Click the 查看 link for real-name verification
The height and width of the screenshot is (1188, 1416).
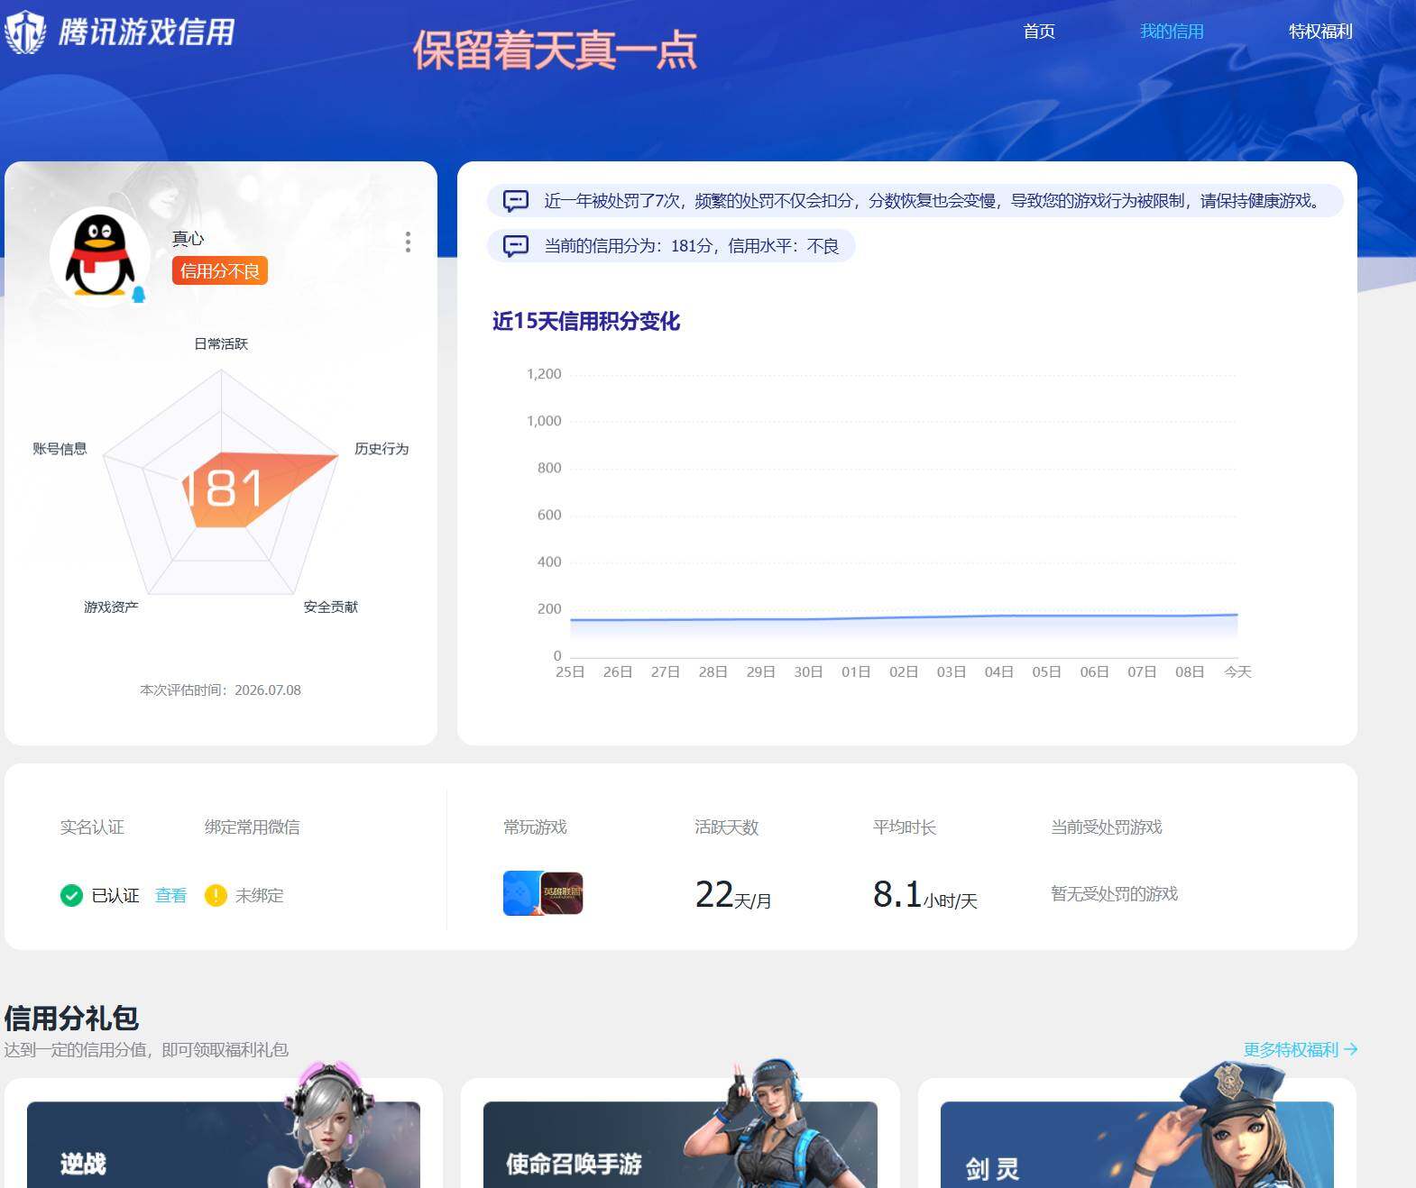tap(170, 895)
